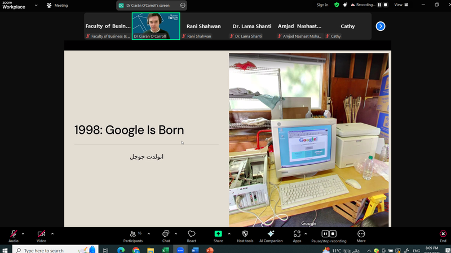The image size is (451, 253).
Task: Click the red End meeting button
Action: [443, 236]
